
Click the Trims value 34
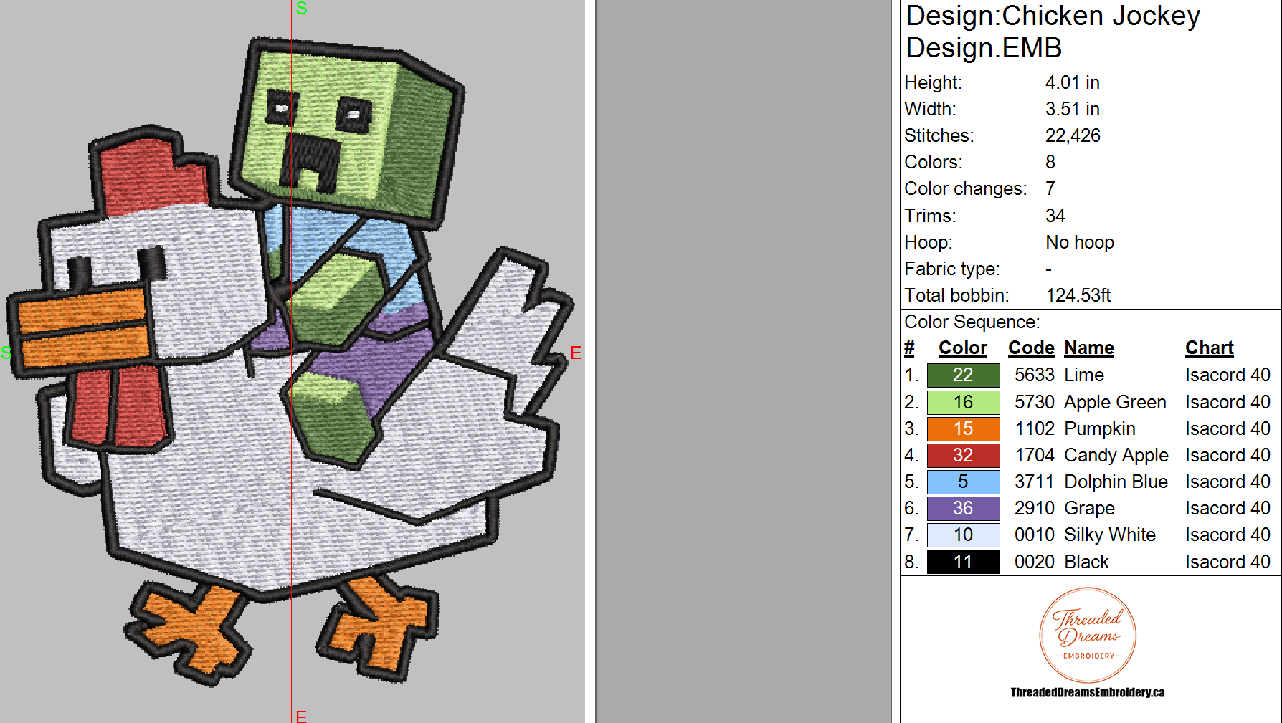coord(1055,216)
